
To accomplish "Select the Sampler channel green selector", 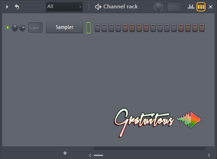I will click(88, 28).
